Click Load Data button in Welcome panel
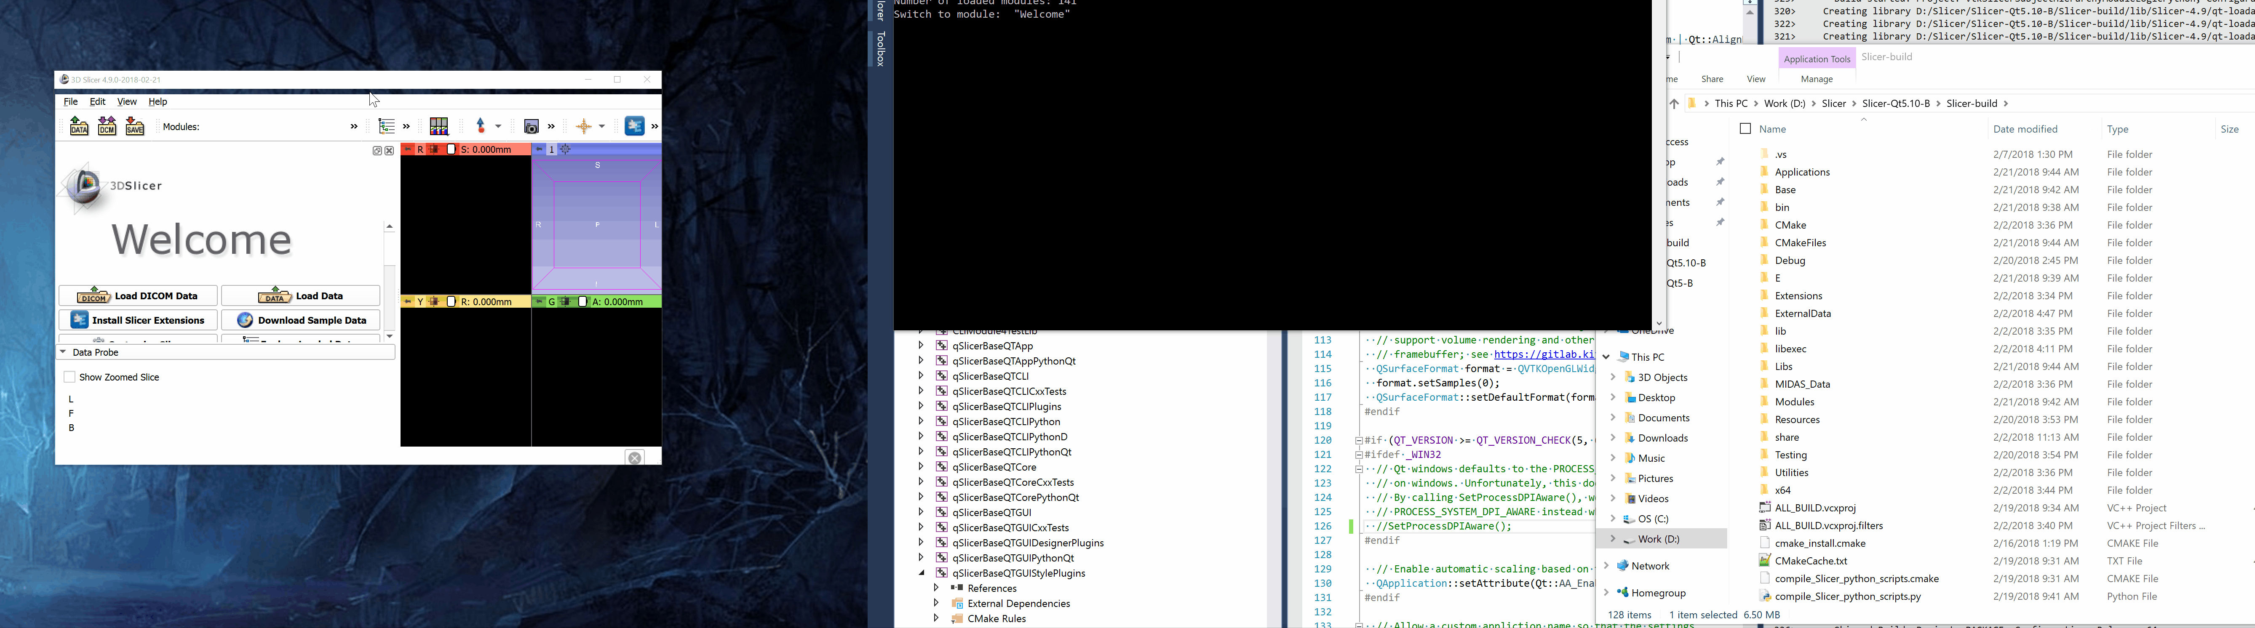 301,295
